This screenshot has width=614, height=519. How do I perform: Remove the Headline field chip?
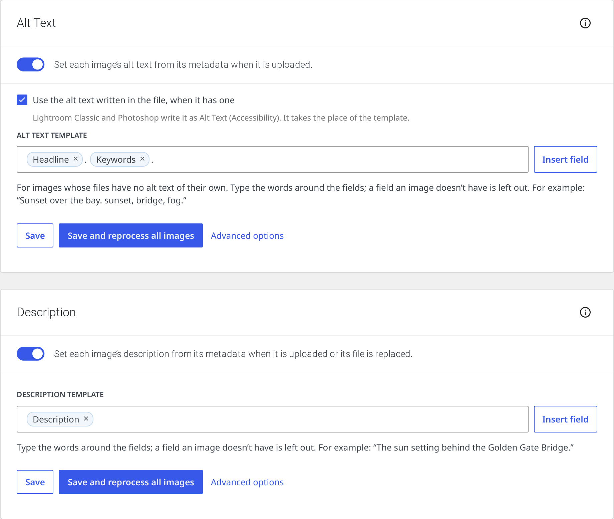[76, 159]
